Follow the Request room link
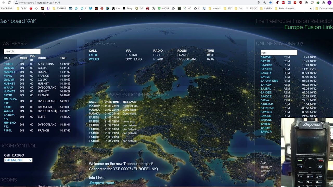Image resolution: width=333 pixels, height=187 pixels. [x=102, y=183]
